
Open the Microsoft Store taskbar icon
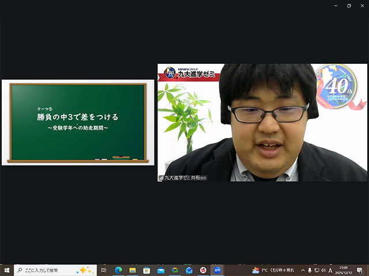click(x=146, y=270)
